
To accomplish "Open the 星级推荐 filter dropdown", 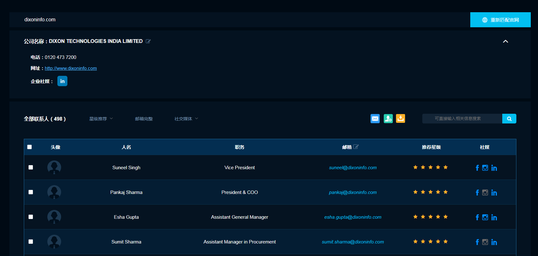I will click(101, 119).
